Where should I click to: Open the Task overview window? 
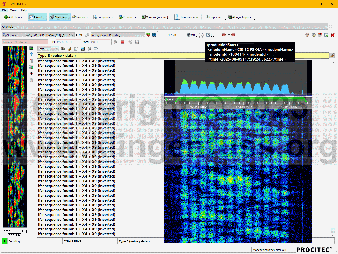186,17
